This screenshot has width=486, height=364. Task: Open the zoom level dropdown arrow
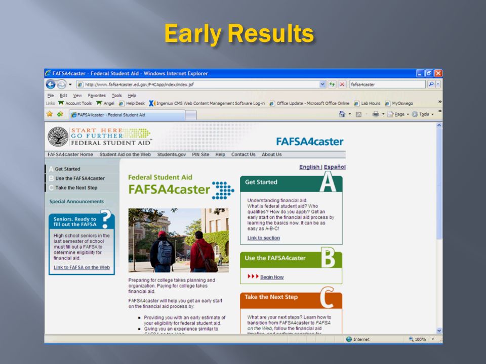[x=433, y=339]
